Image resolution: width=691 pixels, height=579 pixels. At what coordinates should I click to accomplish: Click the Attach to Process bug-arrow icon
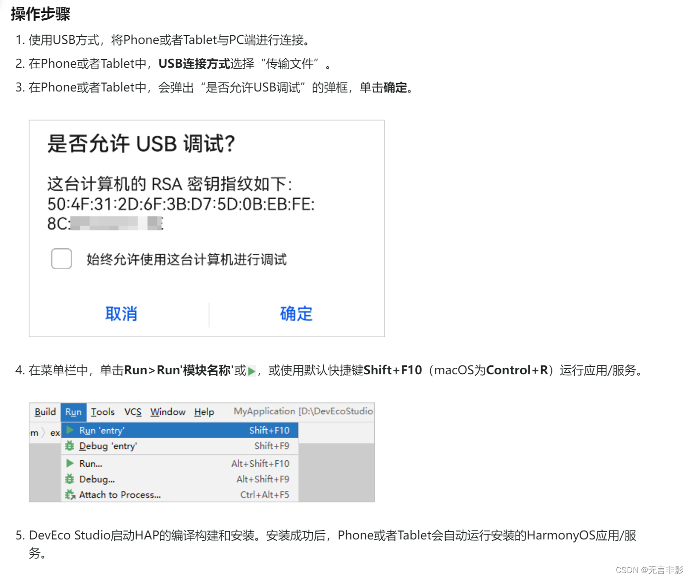tap(70, 494)
